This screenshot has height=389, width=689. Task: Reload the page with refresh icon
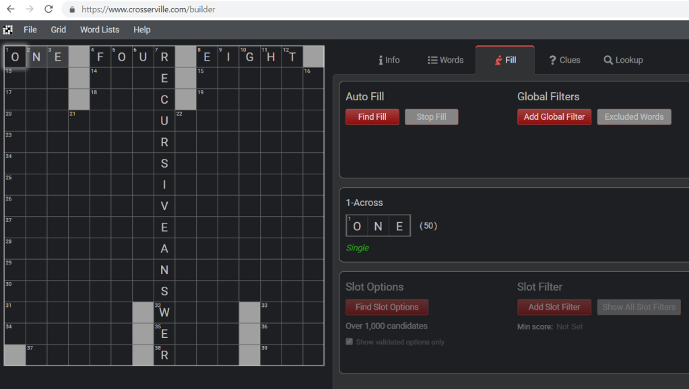point(48,9)
